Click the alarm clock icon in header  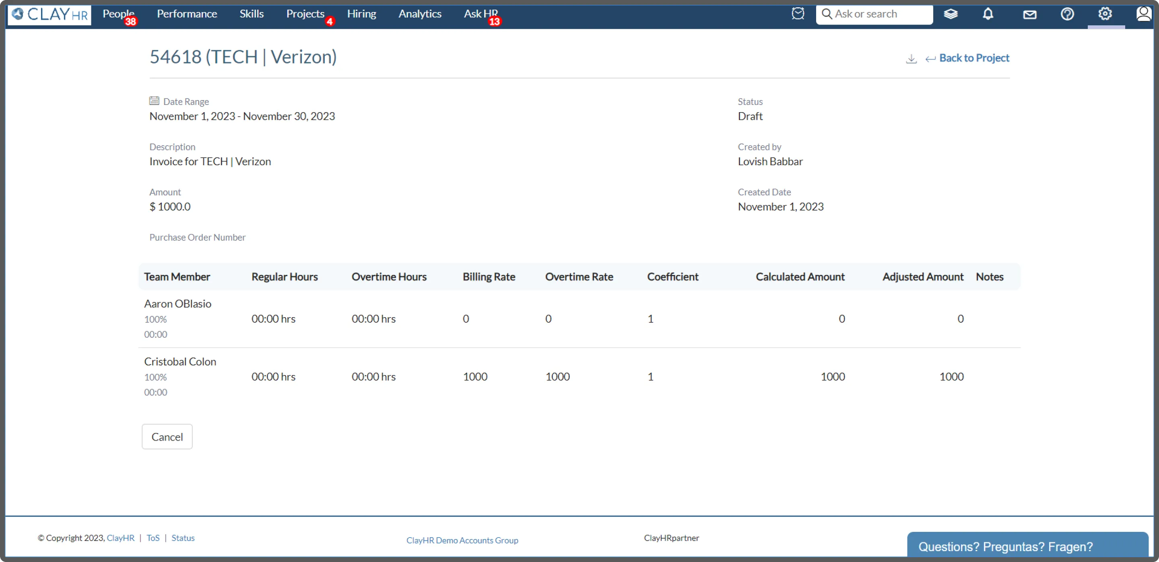pyautogui.click(x=798, y=14)
